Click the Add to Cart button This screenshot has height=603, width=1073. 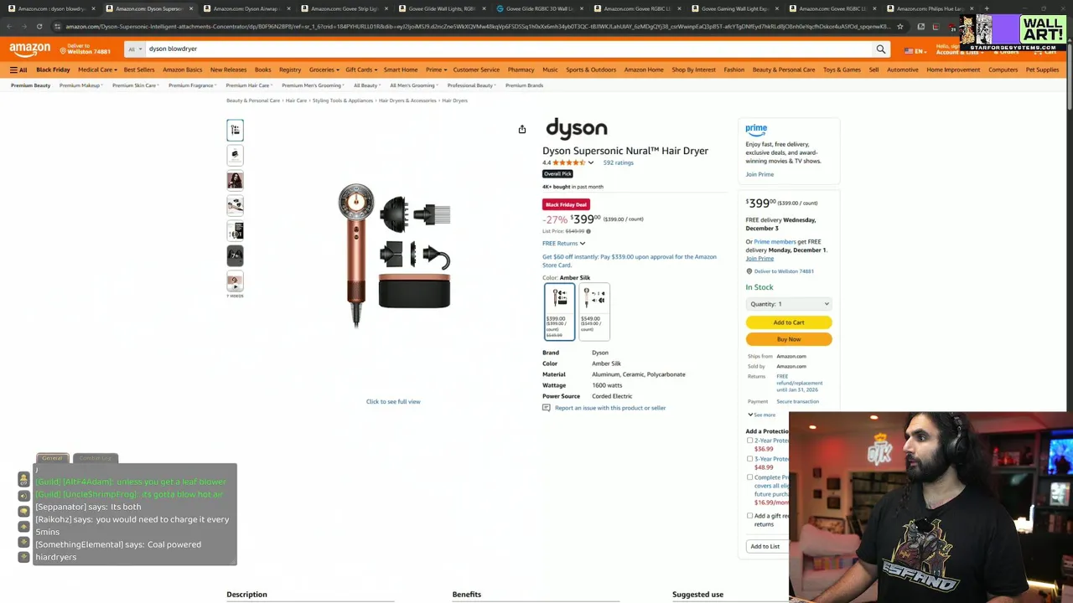pos(789,322)
